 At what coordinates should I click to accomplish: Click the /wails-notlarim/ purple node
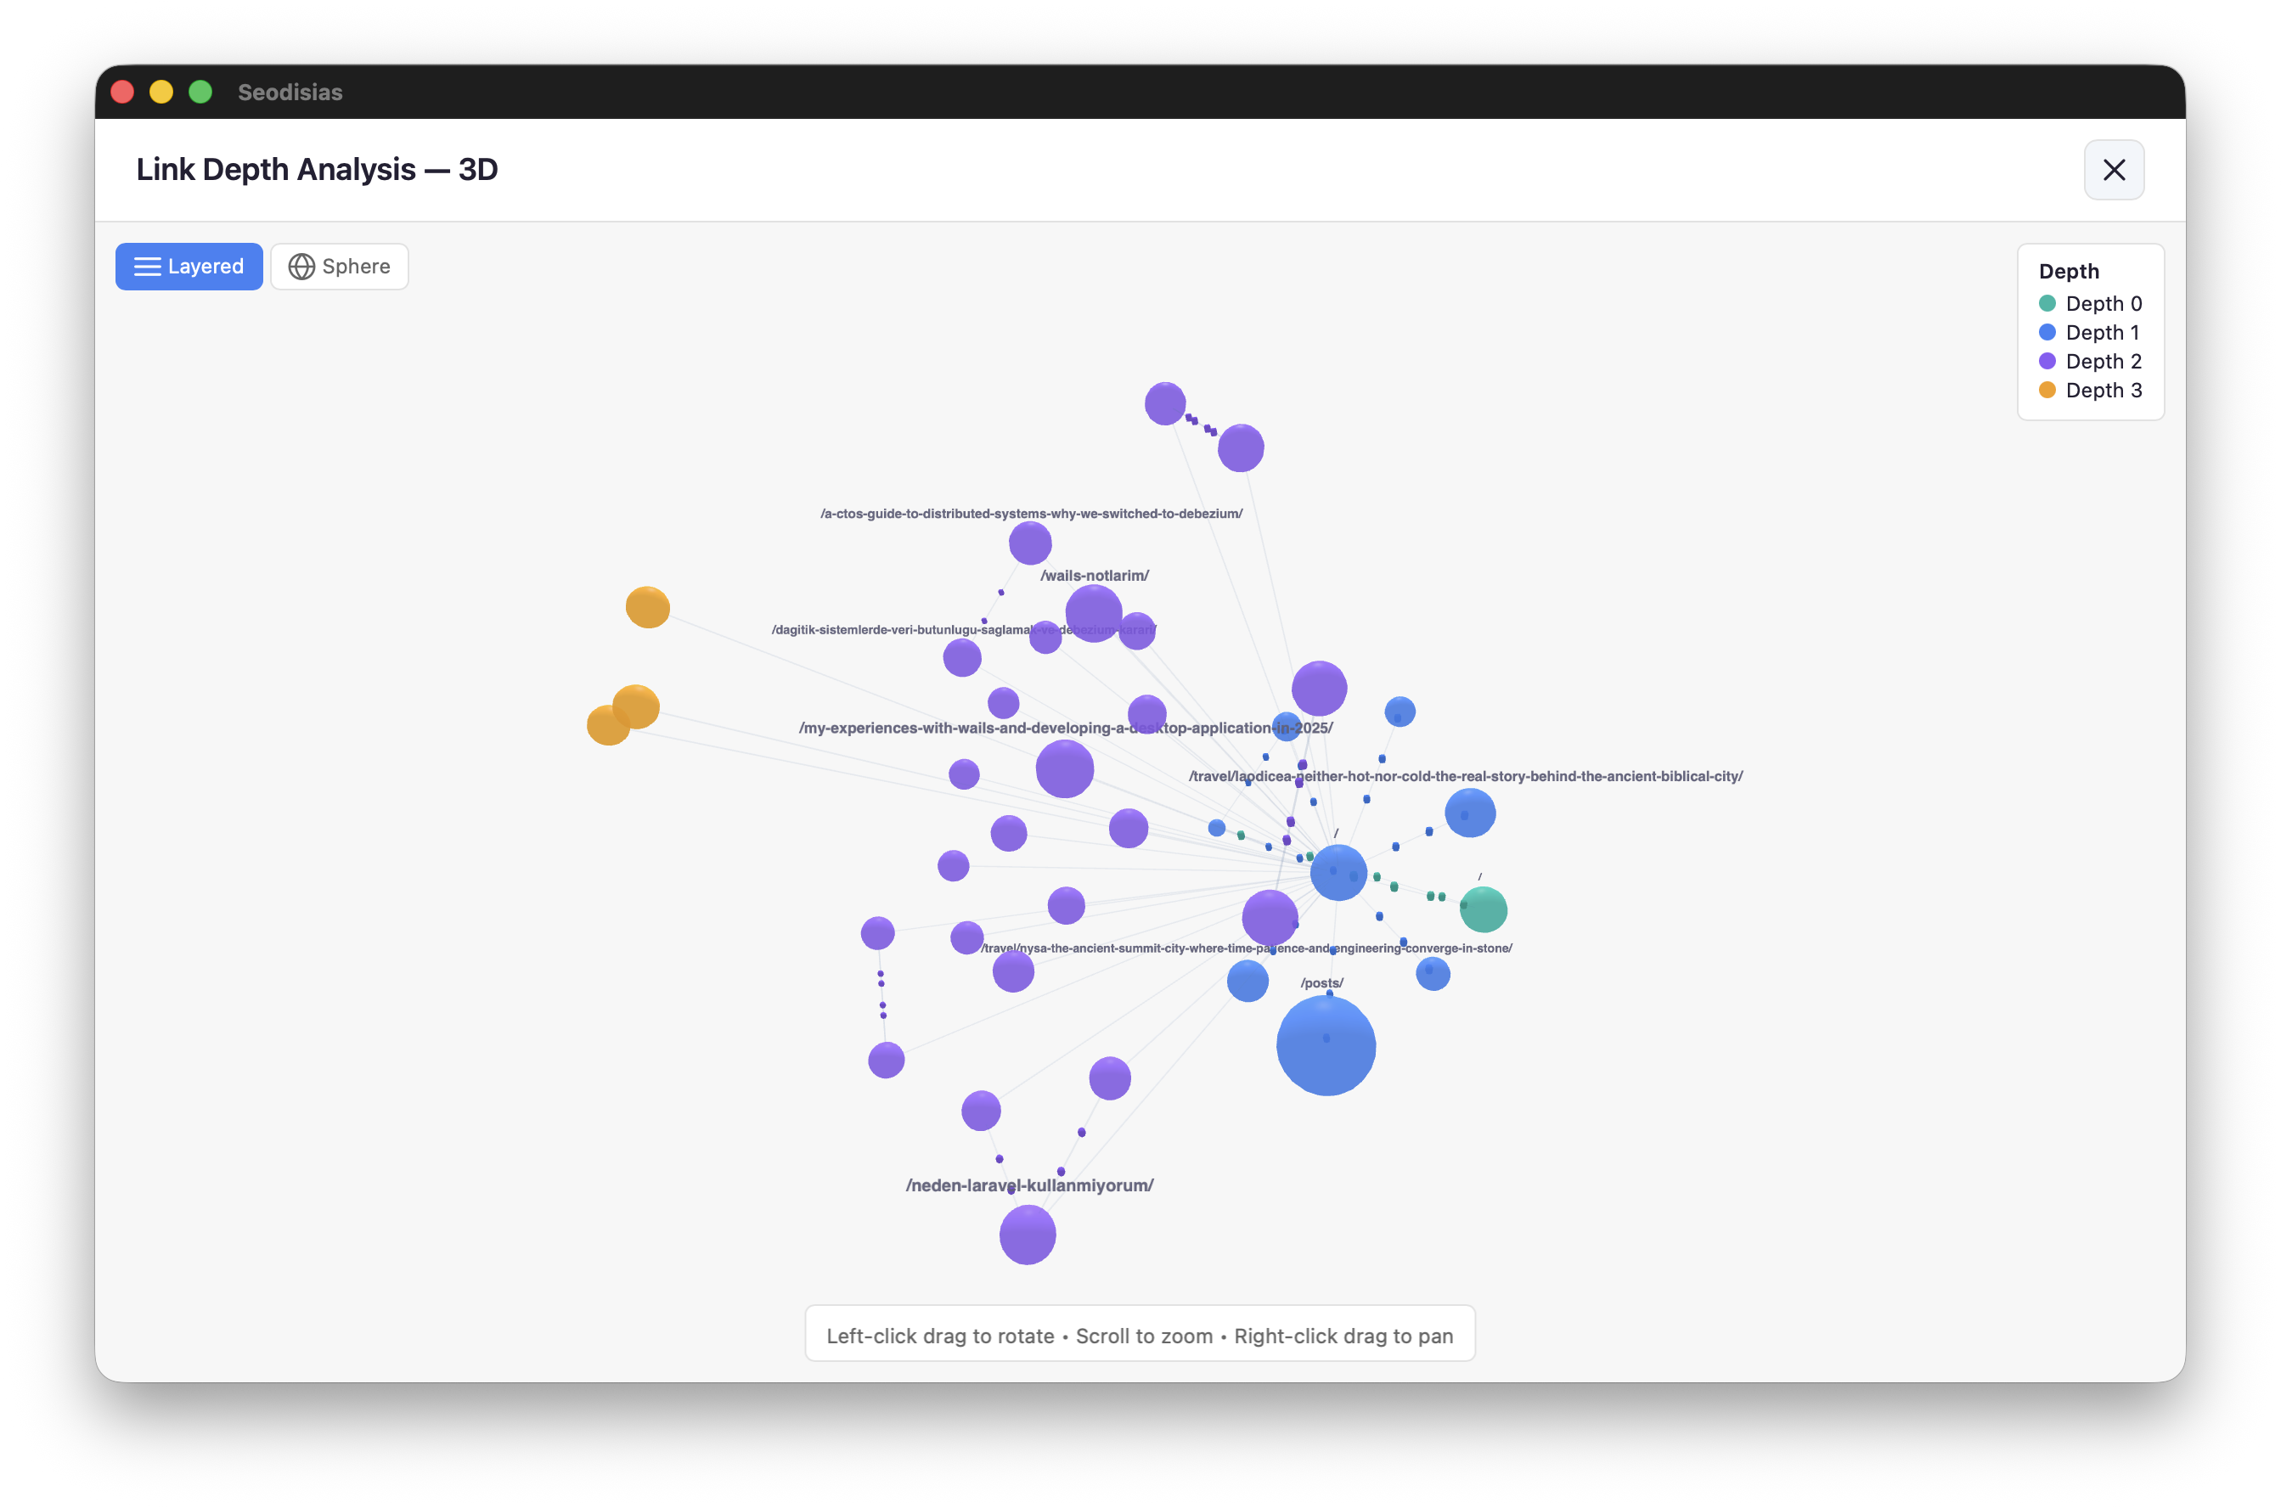point(1094,613)
